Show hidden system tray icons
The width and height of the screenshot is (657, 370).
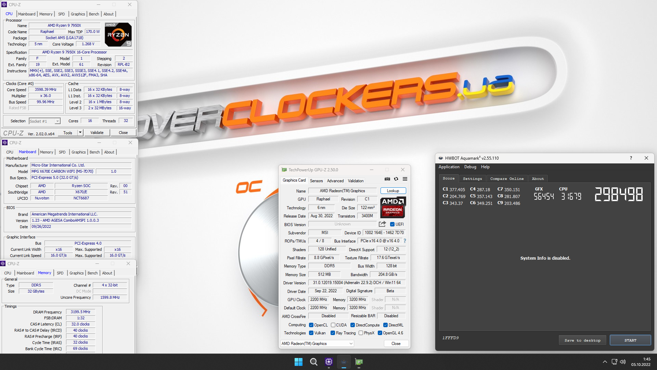(x=605, y=362)
